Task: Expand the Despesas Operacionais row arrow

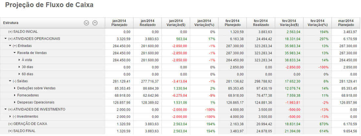Action: pyautogui.click(x=15, y=102)
